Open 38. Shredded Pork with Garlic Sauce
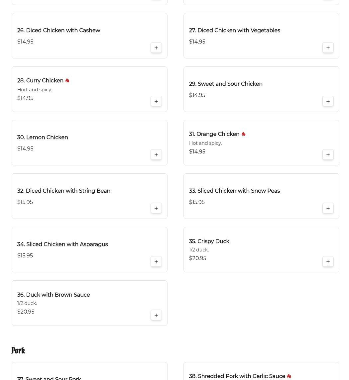Viewport: 349px width, 380px height. (237, 376)
